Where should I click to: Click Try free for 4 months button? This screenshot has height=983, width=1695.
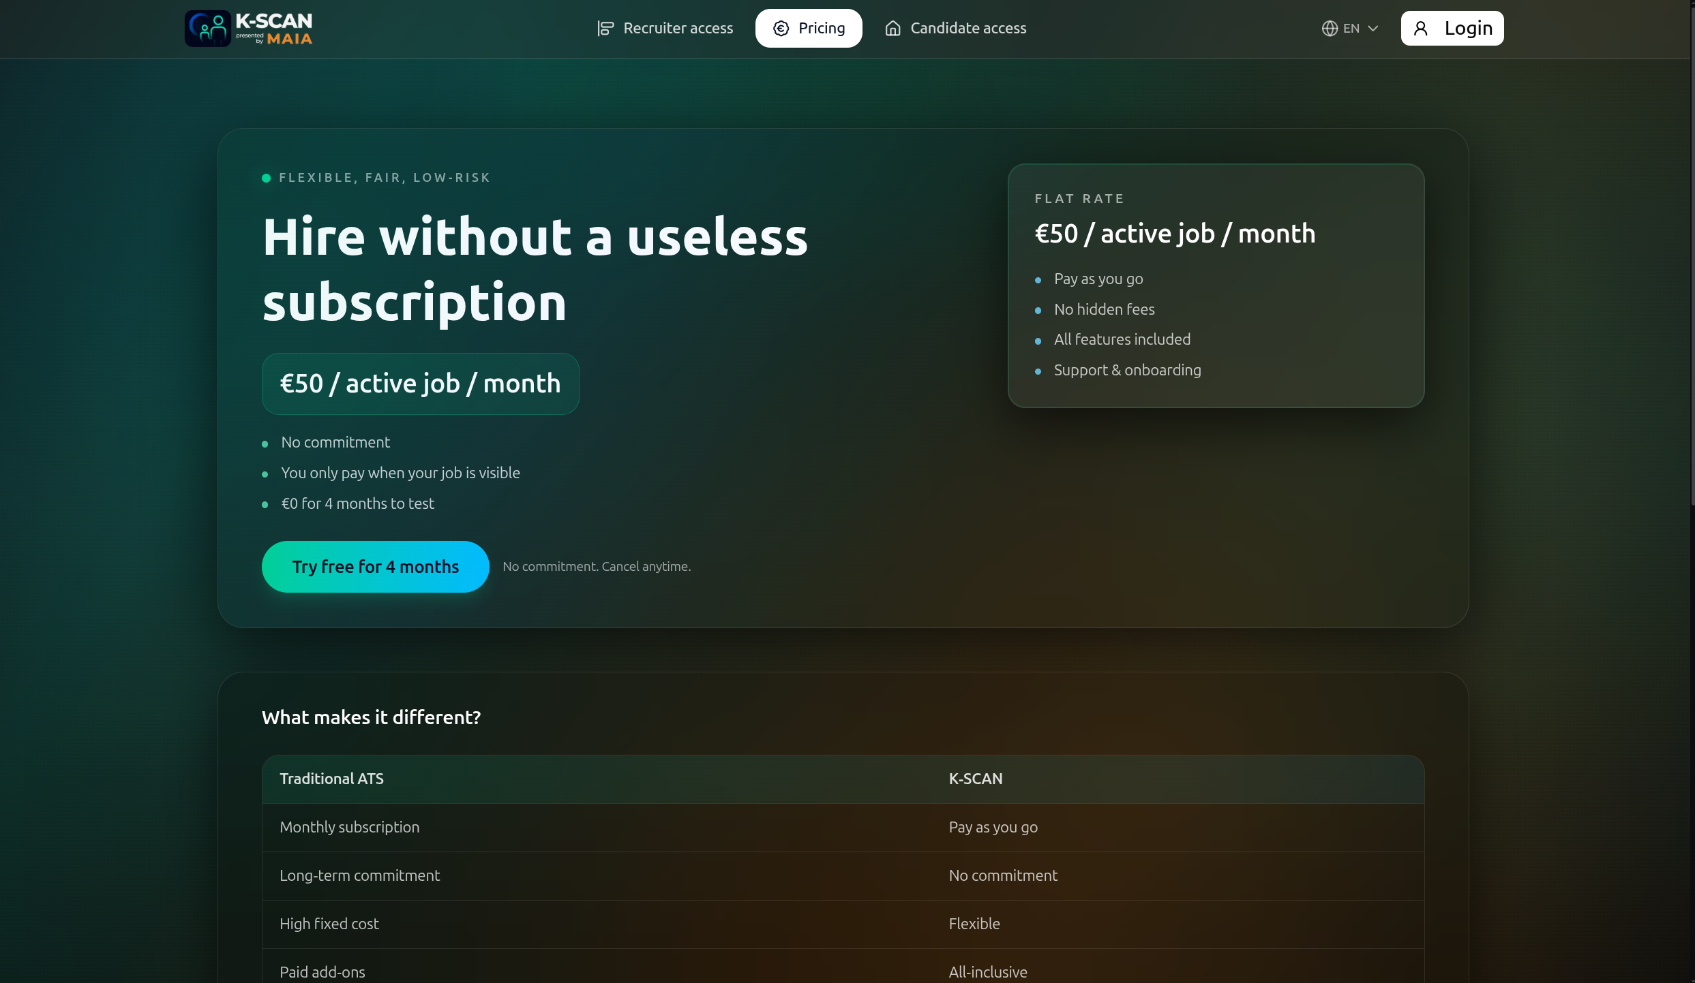(x=375, y=567)
